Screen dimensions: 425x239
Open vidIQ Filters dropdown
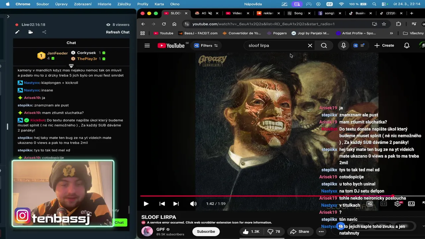[206, 45]
